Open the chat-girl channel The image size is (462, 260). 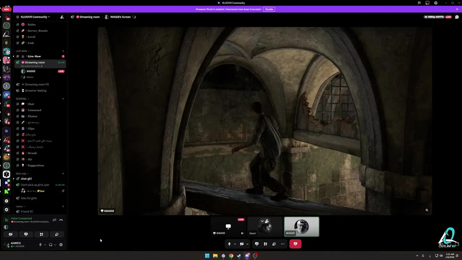(x=40, y=179)
